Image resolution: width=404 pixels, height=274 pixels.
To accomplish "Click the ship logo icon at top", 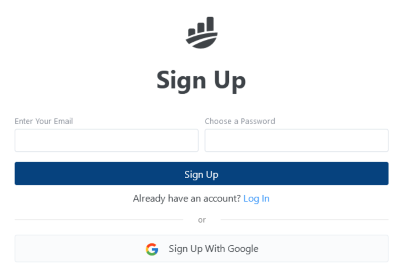I will point(201,33).
